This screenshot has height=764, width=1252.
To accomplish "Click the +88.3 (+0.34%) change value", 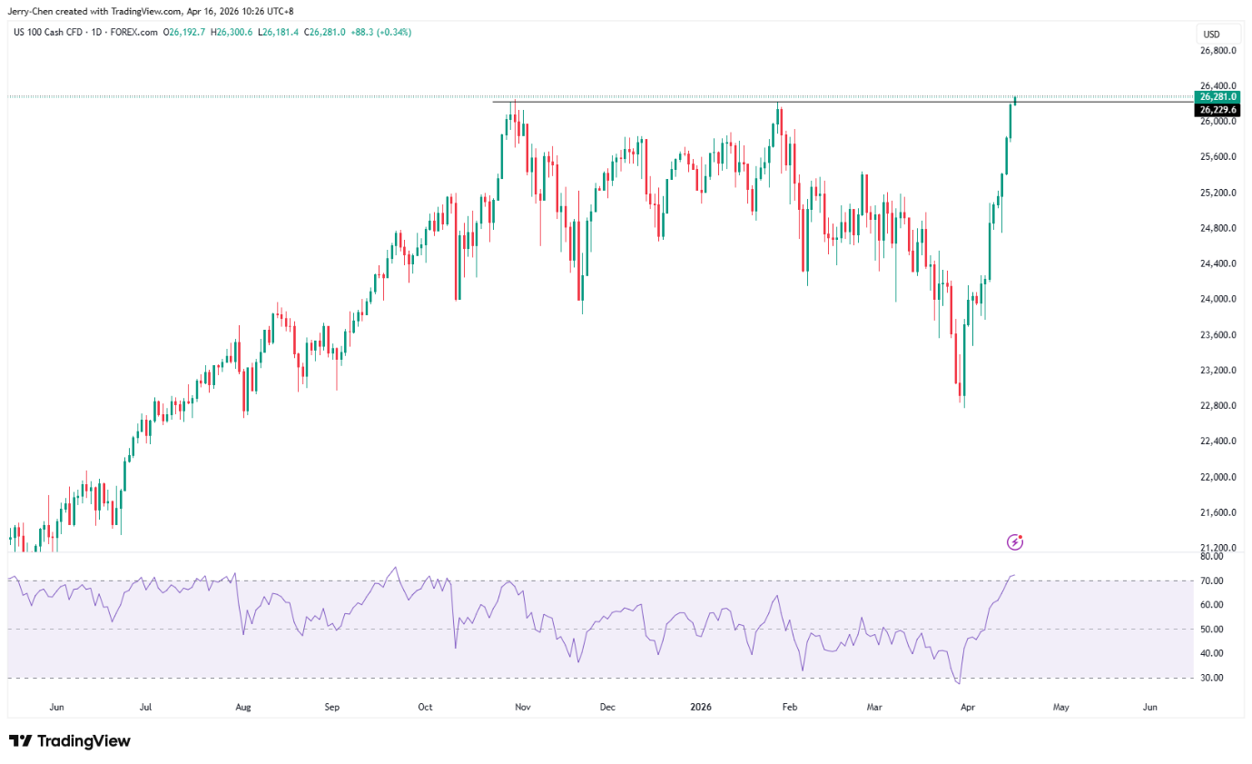I will [381, 33].
